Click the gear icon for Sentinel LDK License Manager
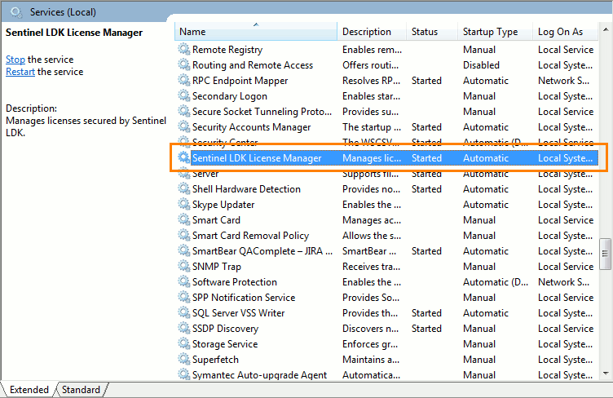Screen dimensions: 613x398 click(184, 158)
